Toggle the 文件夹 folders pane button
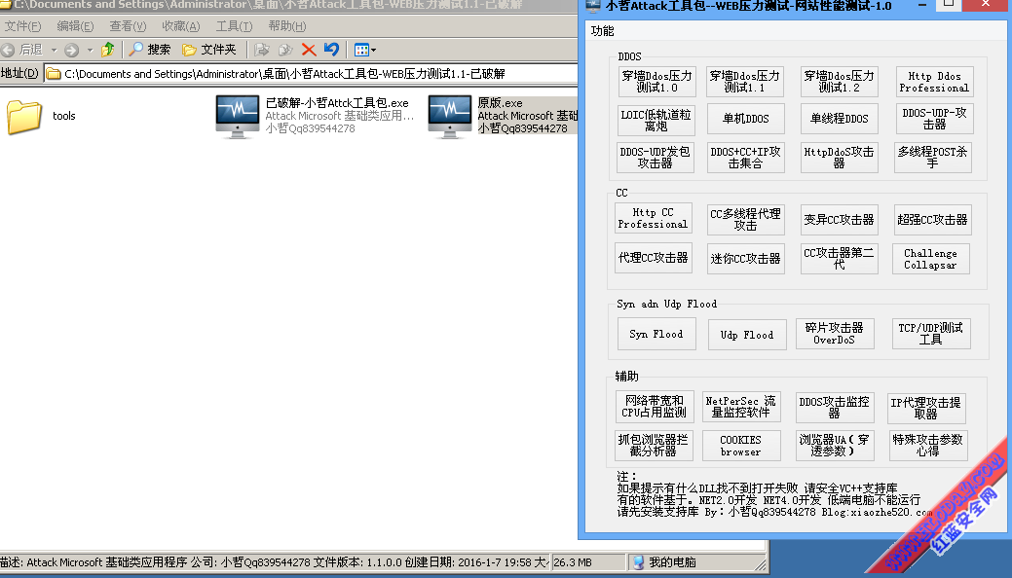Screen dimensions: 1012x578 point(209,49)
